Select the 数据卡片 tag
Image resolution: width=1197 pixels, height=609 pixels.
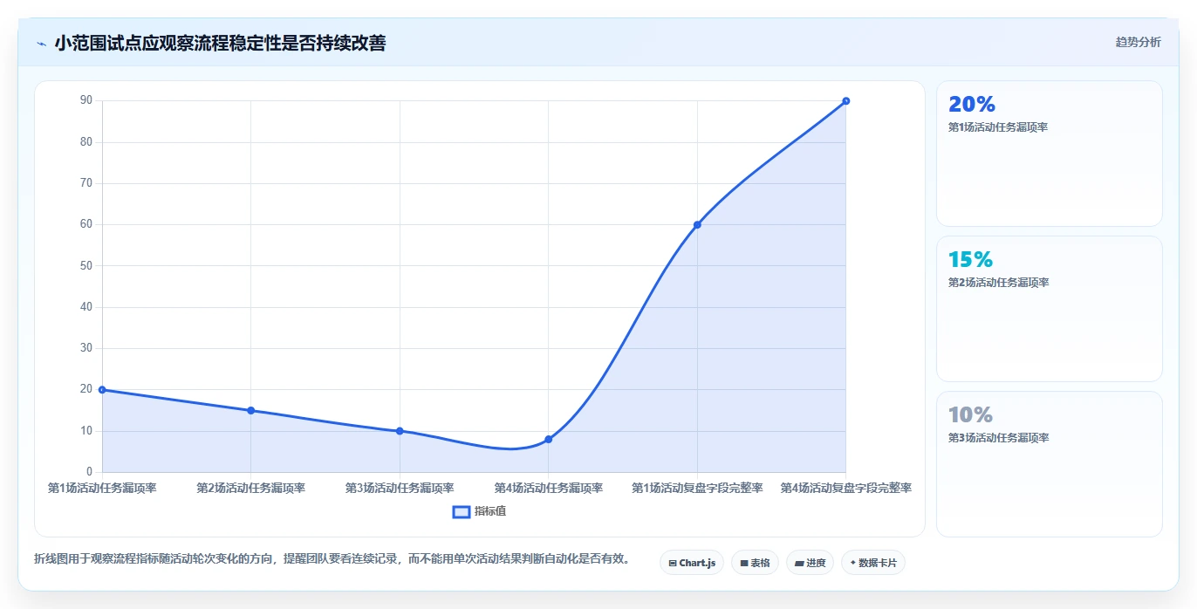point(872,563)
